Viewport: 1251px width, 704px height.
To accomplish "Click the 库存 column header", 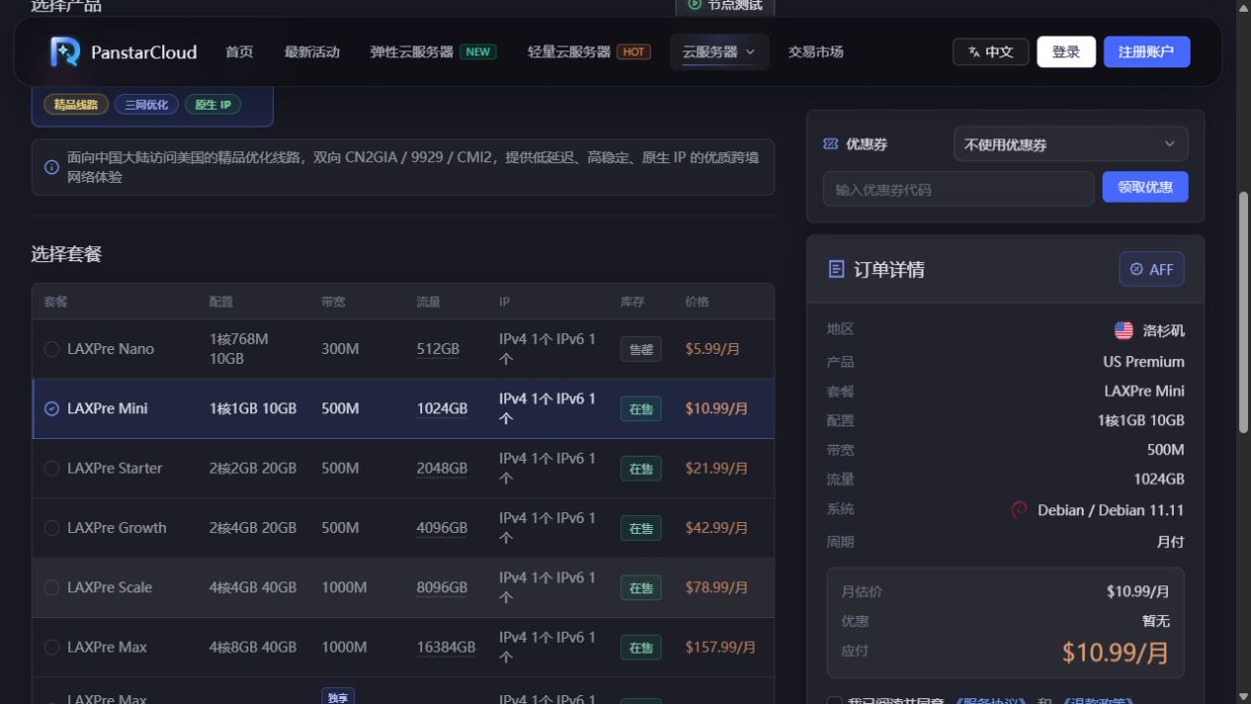I will 633,302.
